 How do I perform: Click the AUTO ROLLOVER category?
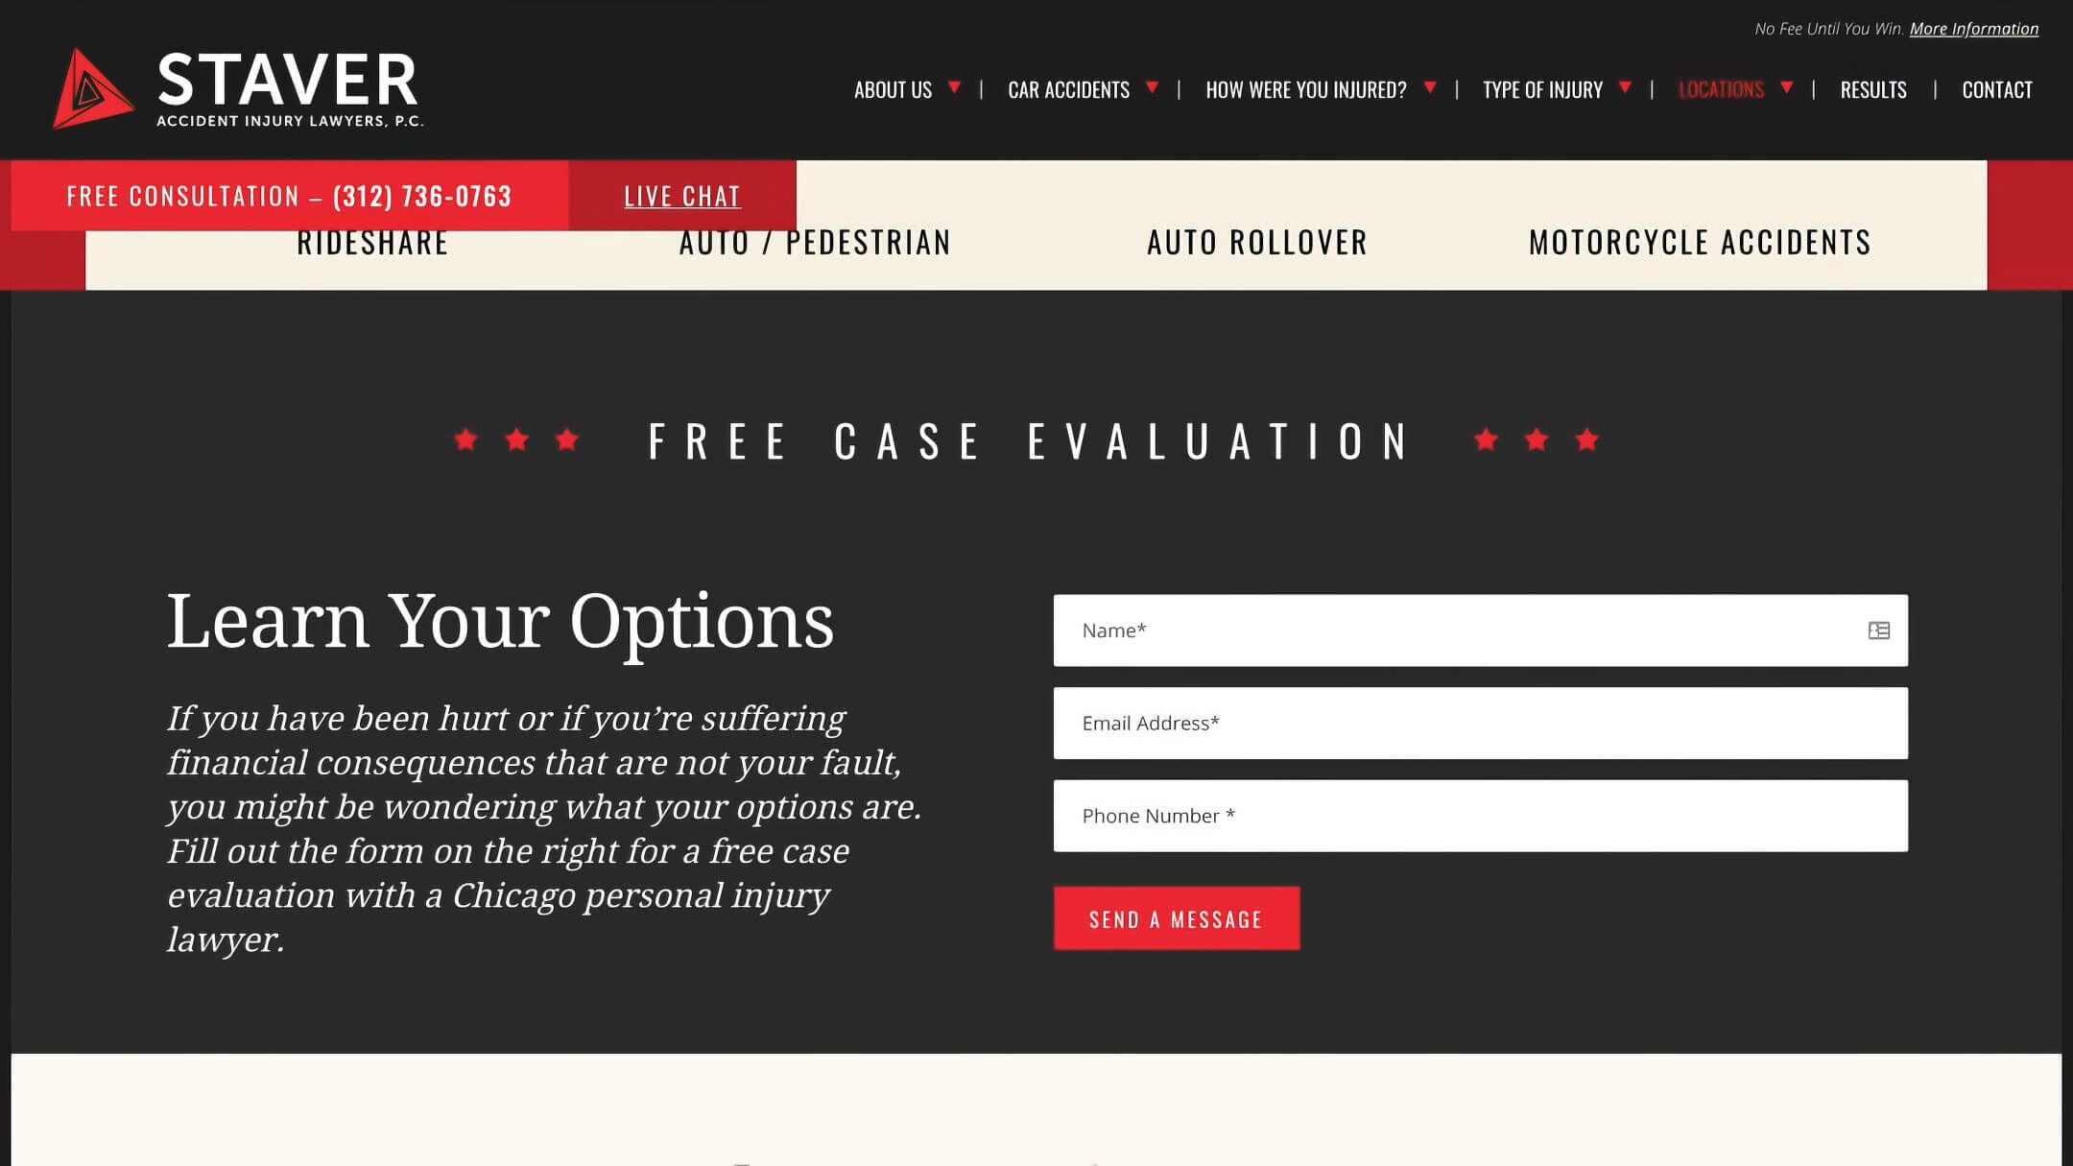coord(1257,241)
